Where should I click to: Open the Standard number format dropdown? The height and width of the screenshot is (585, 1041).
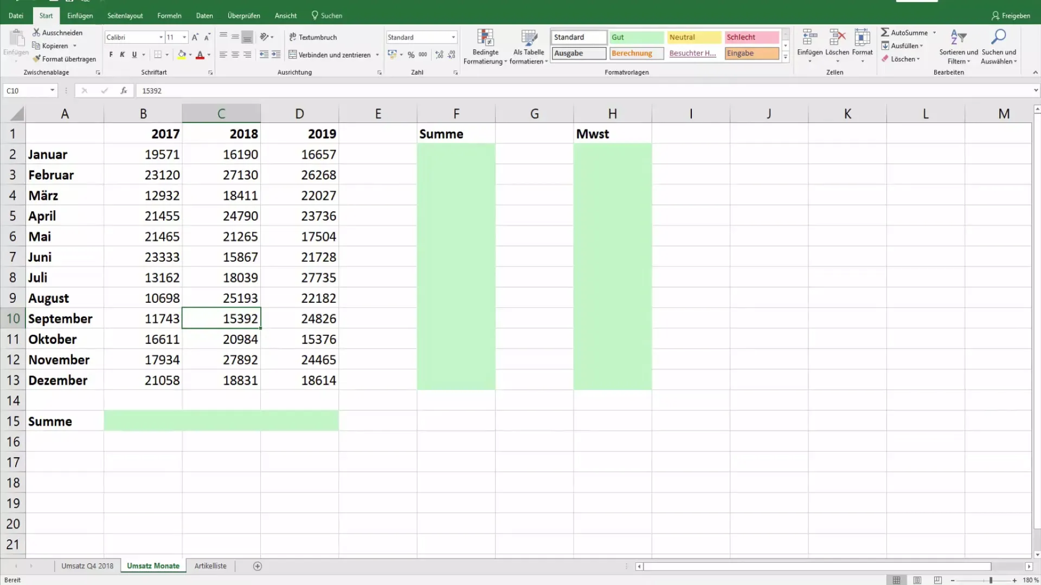click(x=453, y=37)
